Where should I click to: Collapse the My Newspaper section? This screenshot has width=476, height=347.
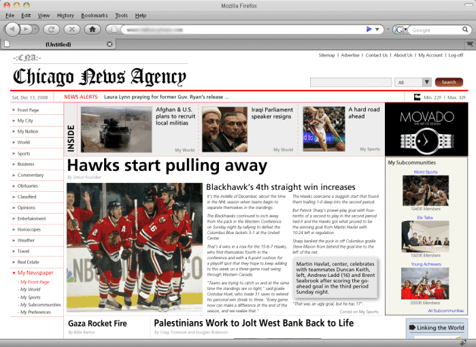point(14,273)
